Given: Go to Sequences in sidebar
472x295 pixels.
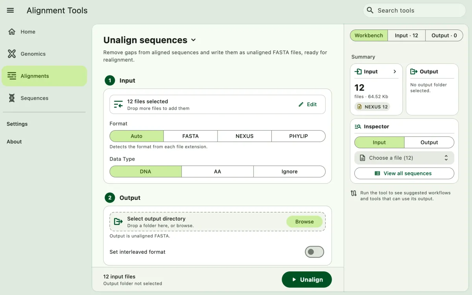Looking at the screenshot, I should tap(44, 98).
